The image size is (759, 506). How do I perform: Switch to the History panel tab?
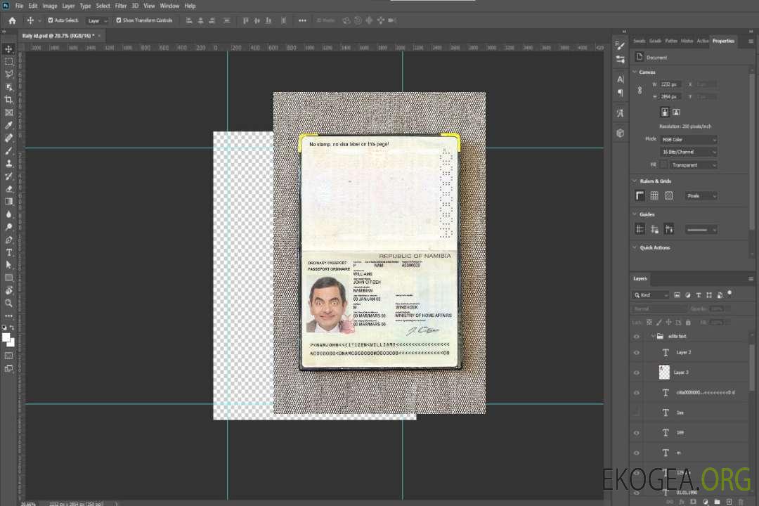pos(687,41)
